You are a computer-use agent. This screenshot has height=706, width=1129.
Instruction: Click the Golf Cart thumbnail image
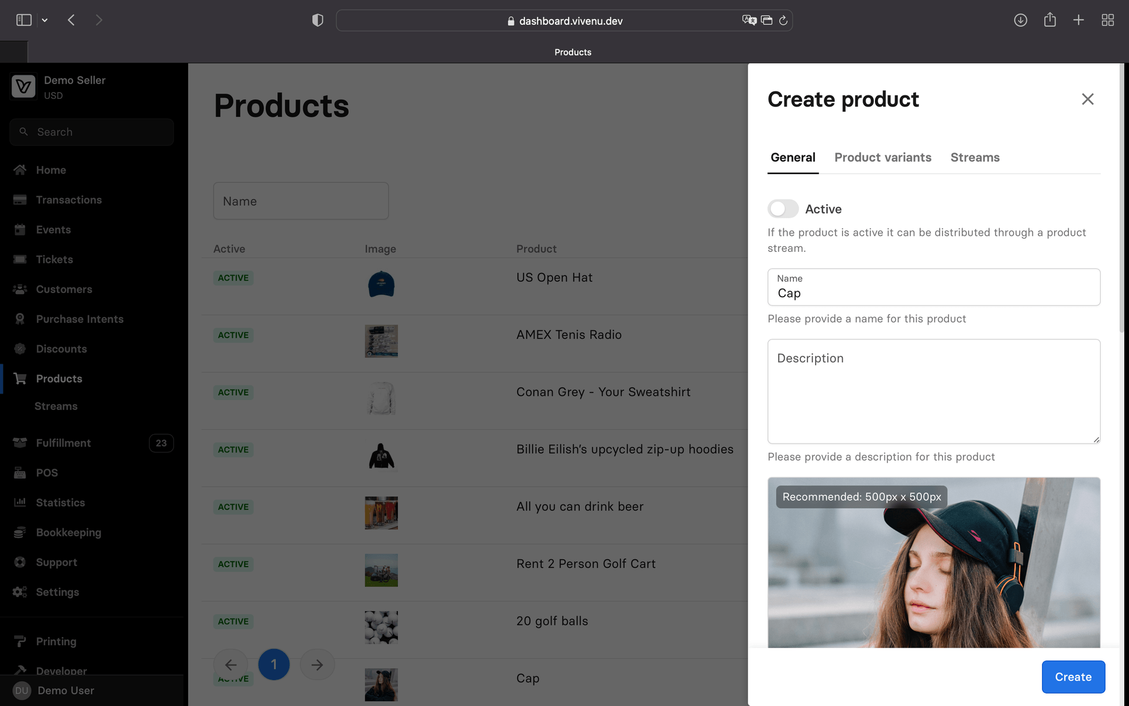pos(381,570)
